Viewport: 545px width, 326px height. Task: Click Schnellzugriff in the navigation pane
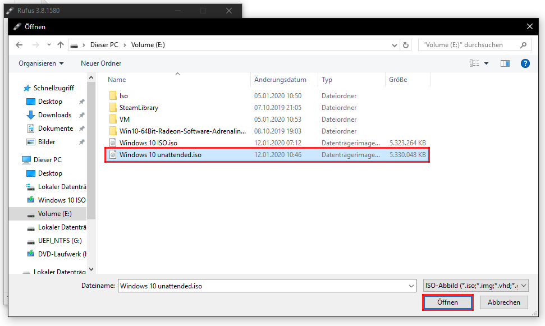pyautogui.click(x=53, y=88)
